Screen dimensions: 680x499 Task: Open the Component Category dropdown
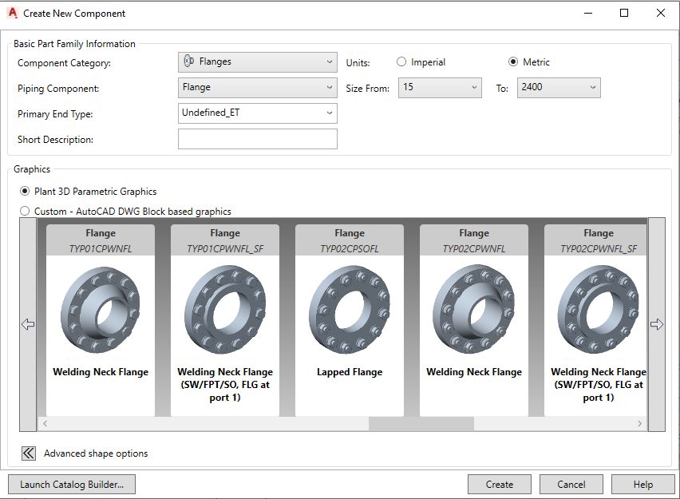coord(258,62)
